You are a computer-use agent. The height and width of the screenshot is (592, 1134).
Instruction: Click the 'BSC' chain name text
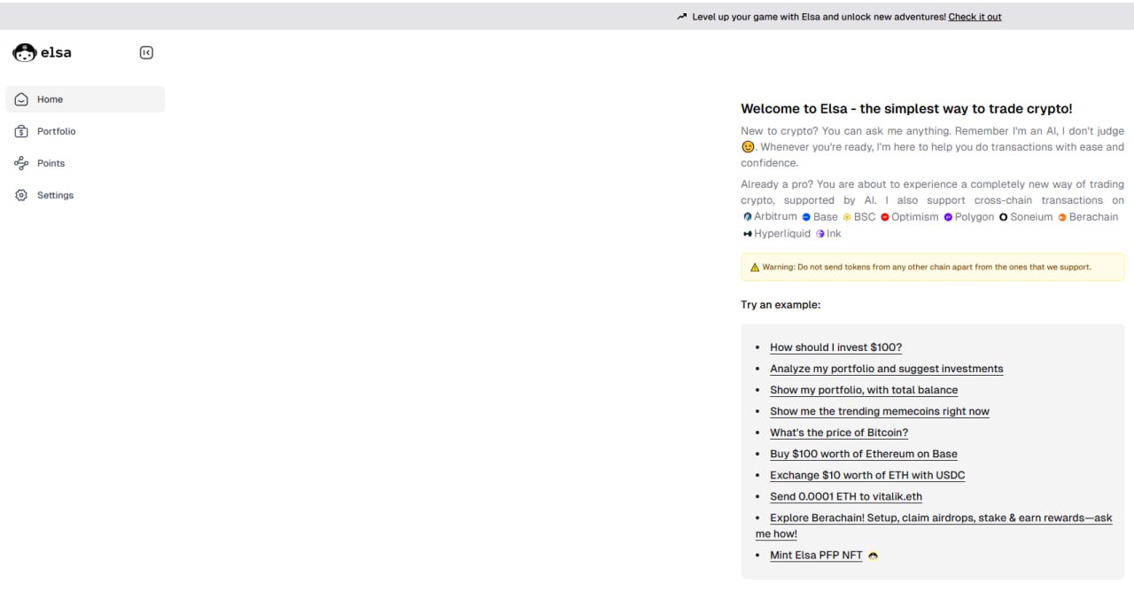[865, 217]
